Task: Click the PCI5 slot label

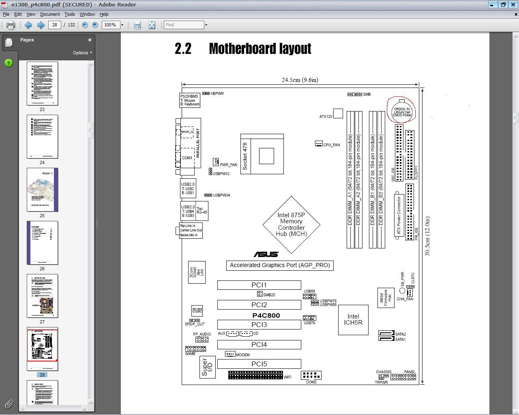Action: coord(259,364)
